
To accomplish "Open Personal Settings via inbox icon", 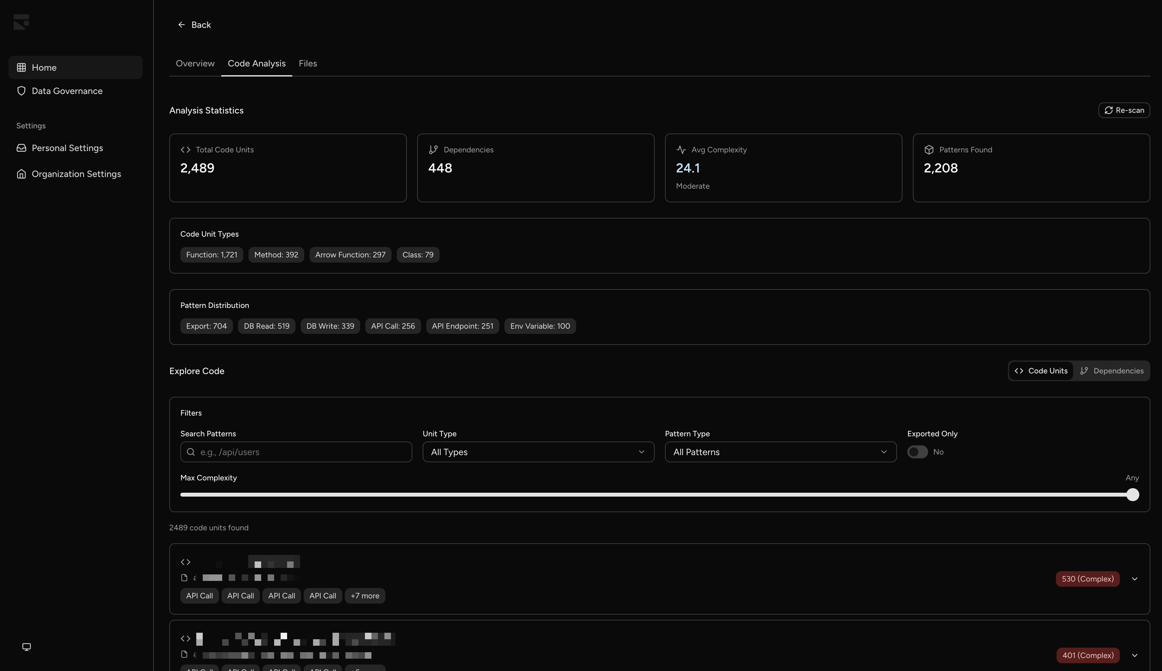I will click(21, 147).
